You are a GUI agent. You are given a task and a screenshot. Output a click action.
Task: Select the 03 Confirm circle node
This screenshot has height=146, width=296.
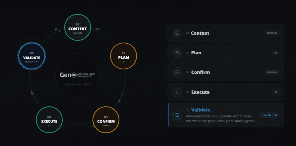coord(106,119)
